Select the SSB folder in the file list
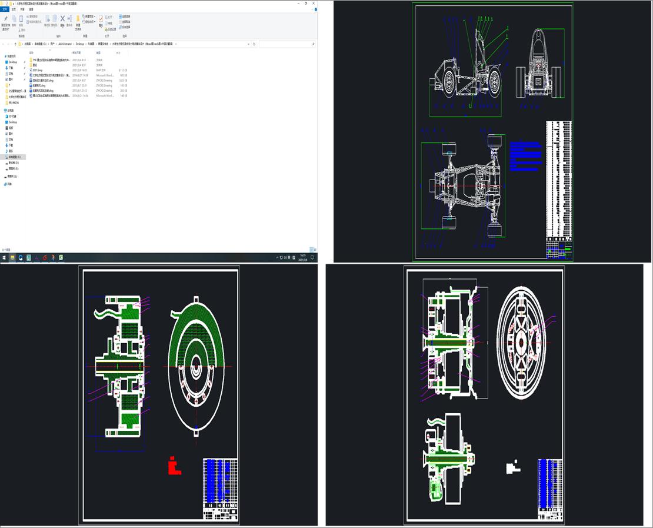This screenshot has width=653, height=528. pyautogui.click(x=50, y=61)
